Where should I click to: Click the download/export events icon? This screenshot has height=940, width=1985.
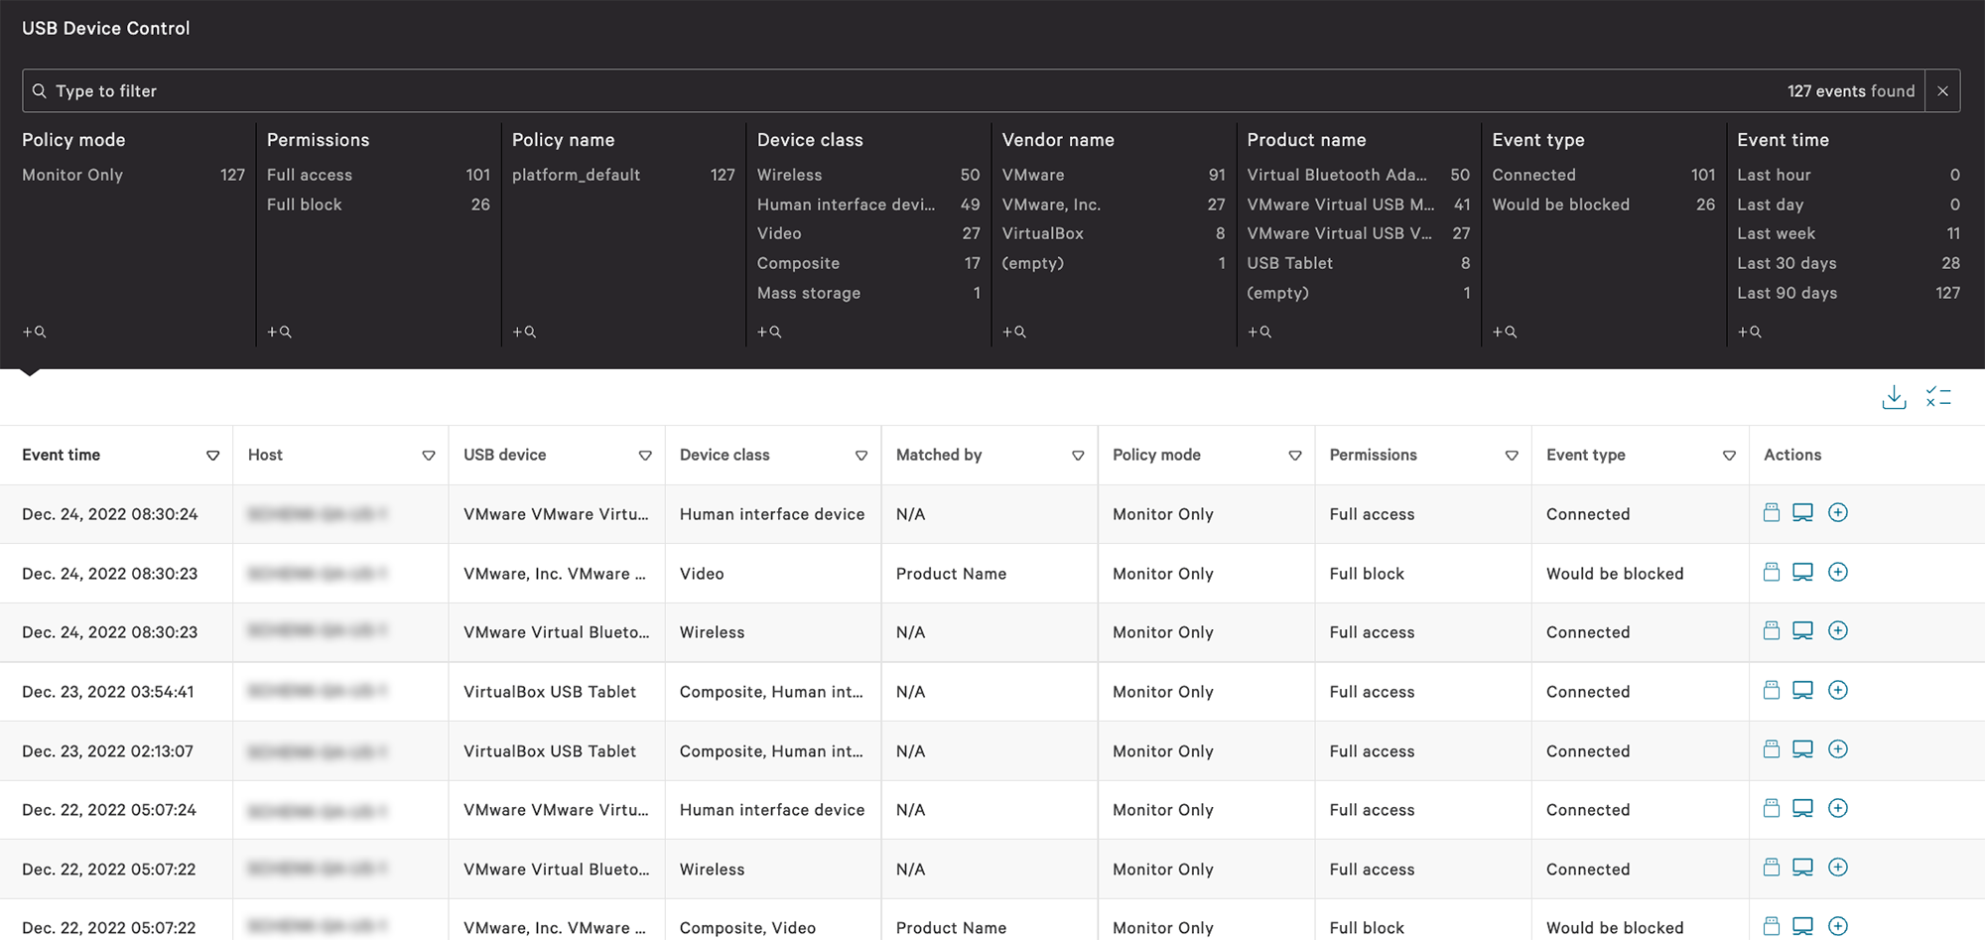click(1894, 397)
